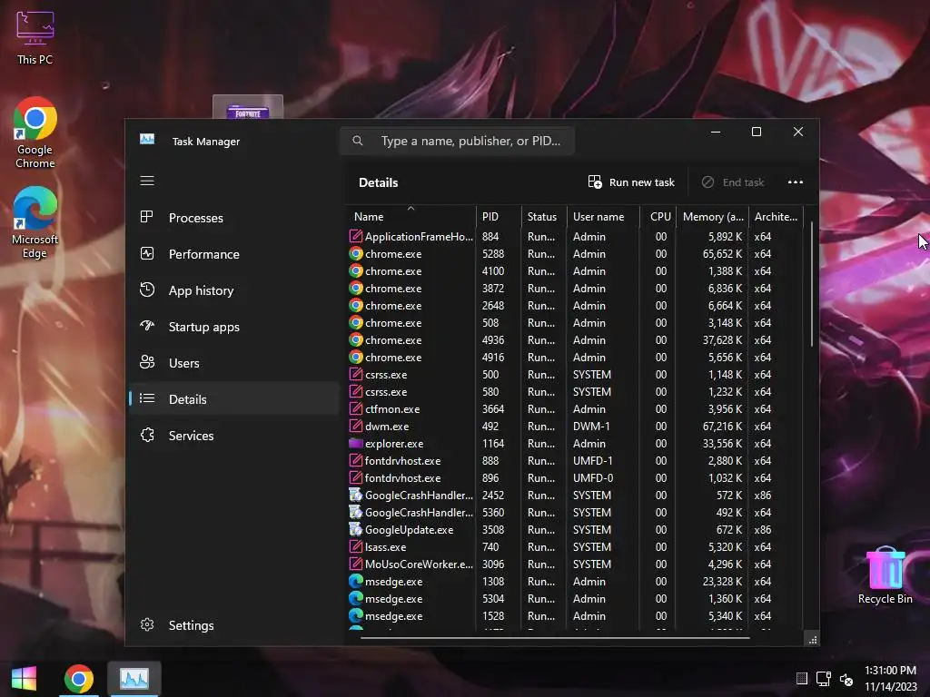Viewport: 930px width, 697px height.
Task: Sort by the Architecture column header
Action: (776, 216)
